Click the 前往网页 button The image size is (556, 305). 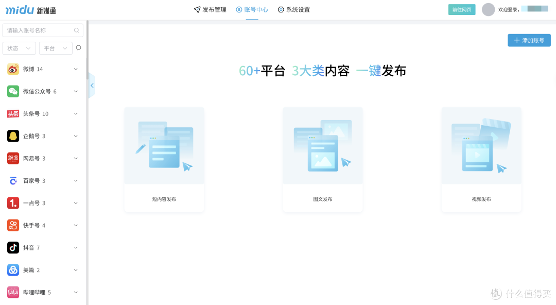(x=462, y=10)
